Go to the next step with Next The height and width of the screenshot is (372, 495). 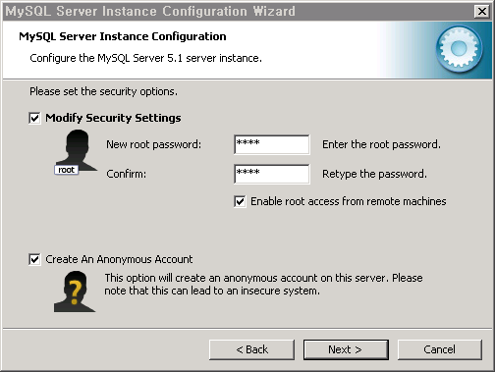(346, 349)
